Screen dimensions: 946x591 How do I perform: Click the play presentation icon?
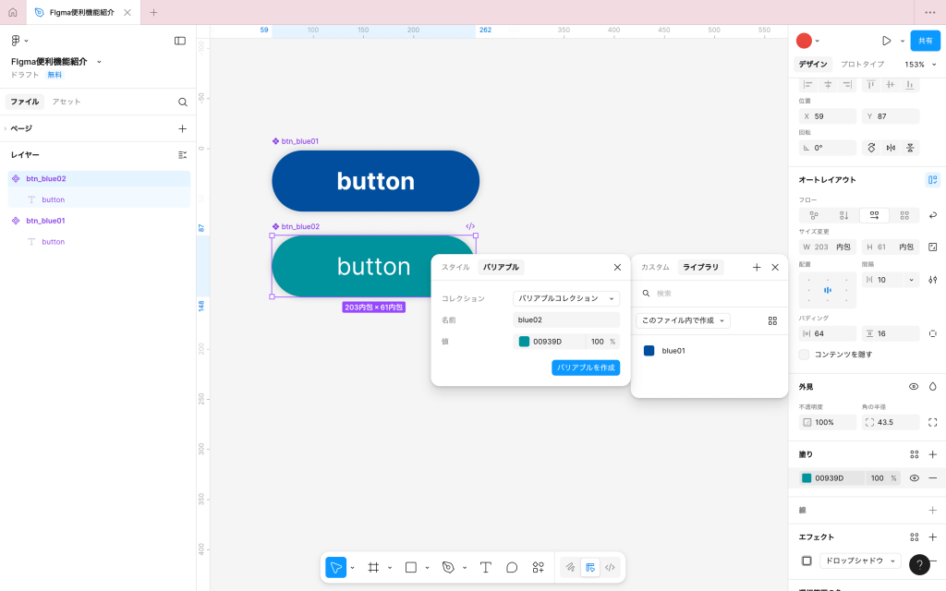[886, 41]
